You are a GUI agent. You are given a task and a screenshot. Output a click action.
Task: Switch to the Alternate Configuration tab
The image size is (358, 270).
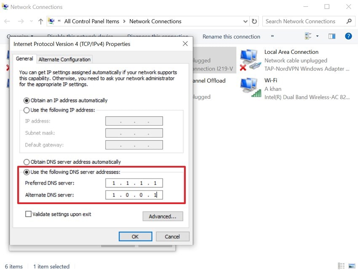coord(64,59)
